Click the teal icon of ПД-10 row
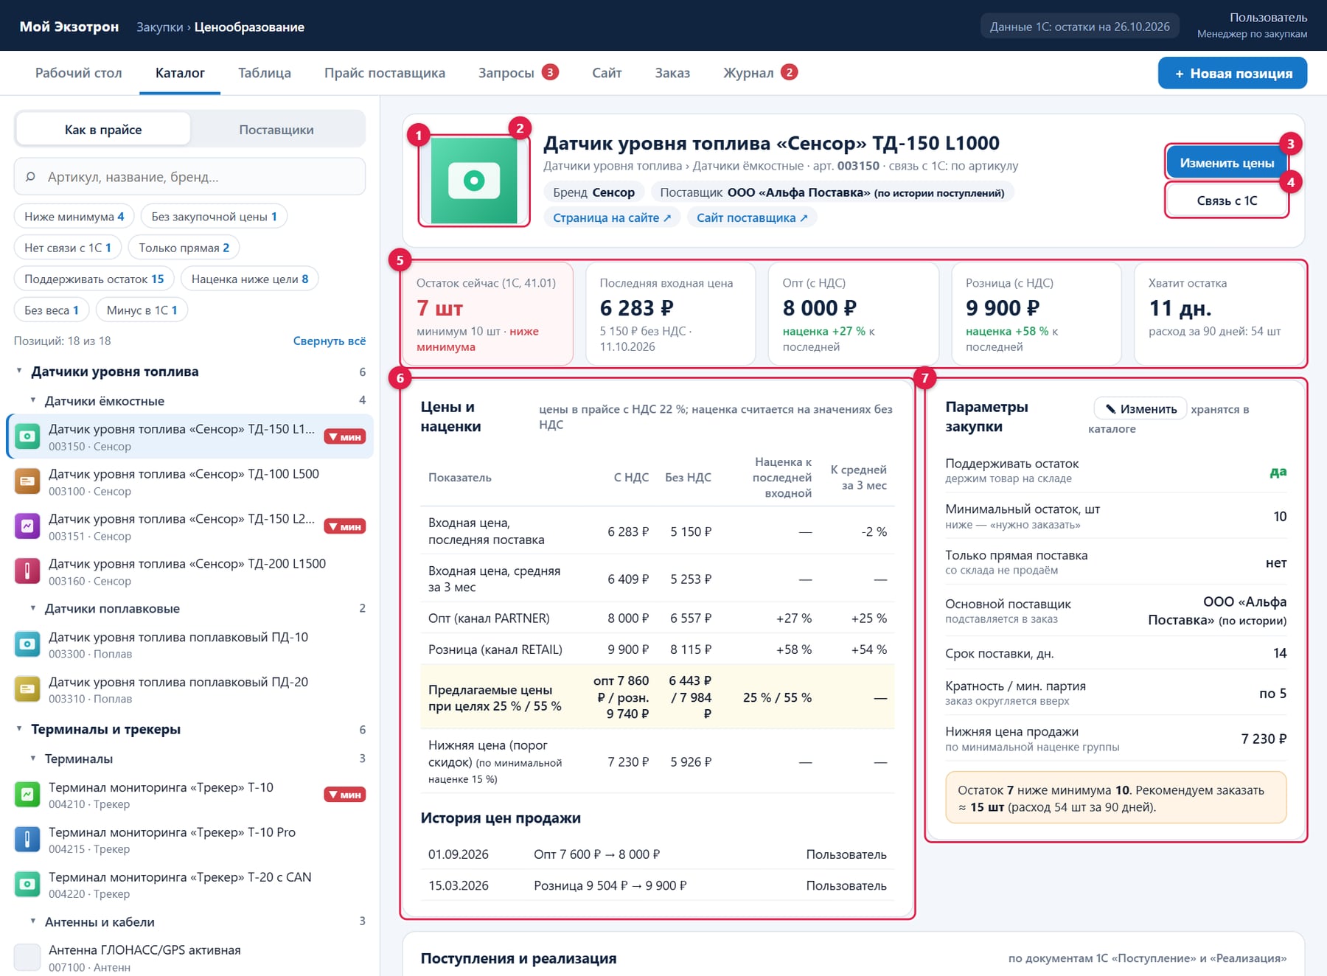Screen dimensions: 1327x976 pyautogui.click(x=27, y=644)
